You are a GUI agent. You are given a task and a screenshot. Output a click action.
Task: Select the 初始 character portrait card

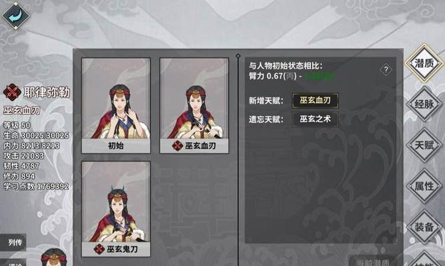[x=116, y=106]
